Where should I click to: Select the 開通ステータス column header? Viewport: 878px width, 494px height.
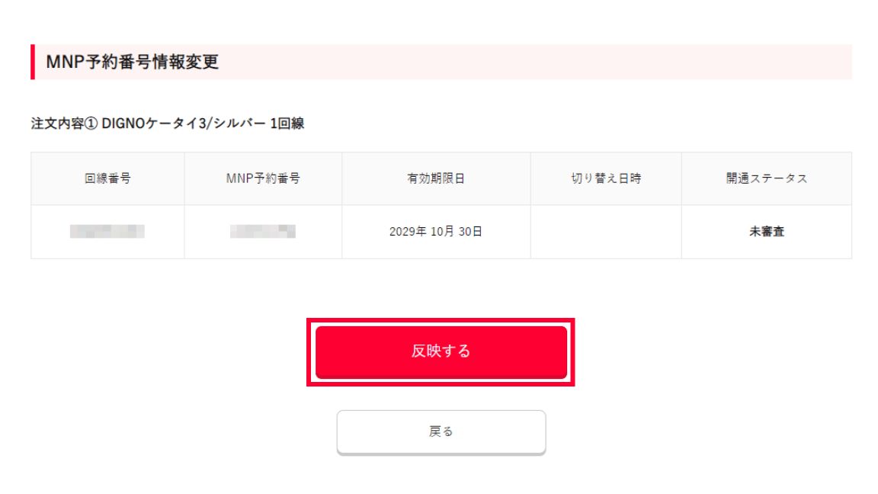(x=766, y=178)
